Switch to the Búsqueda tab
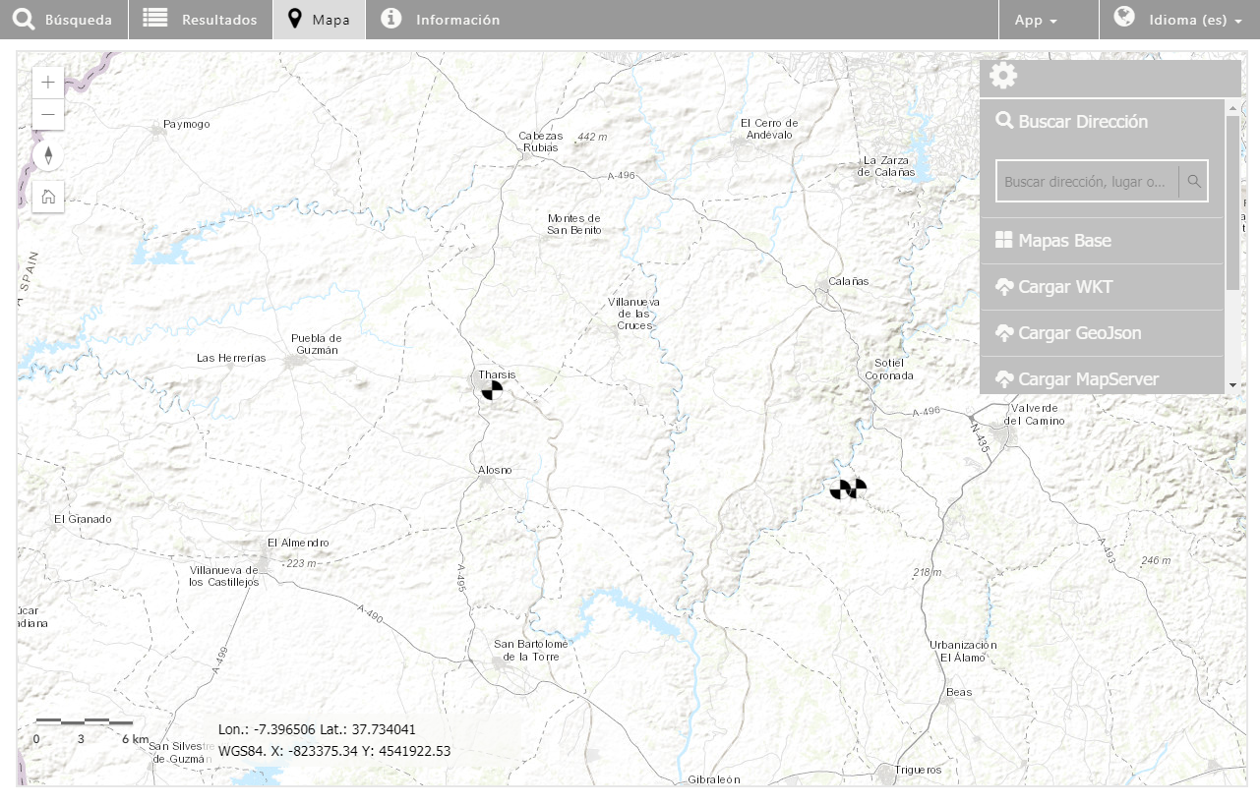The width and height of the screenshot is (1260, 805). (x=64, y=20)
